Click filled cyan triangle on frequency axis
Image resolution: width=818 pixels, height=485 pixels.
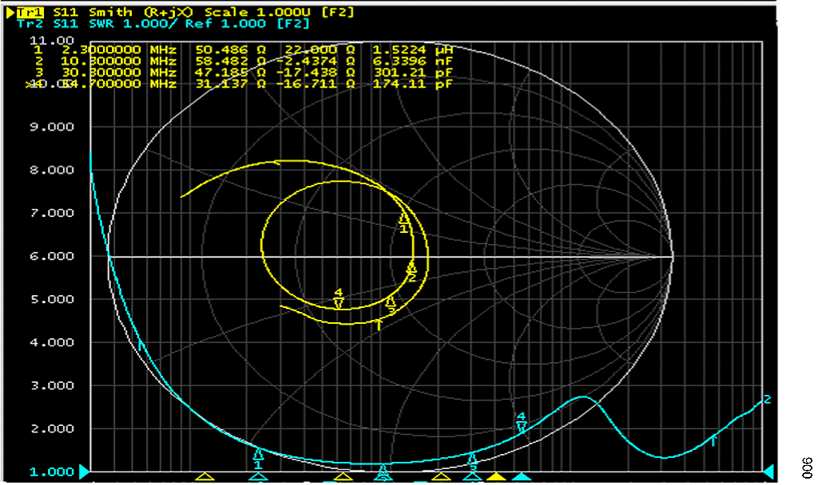pos(521,476)
